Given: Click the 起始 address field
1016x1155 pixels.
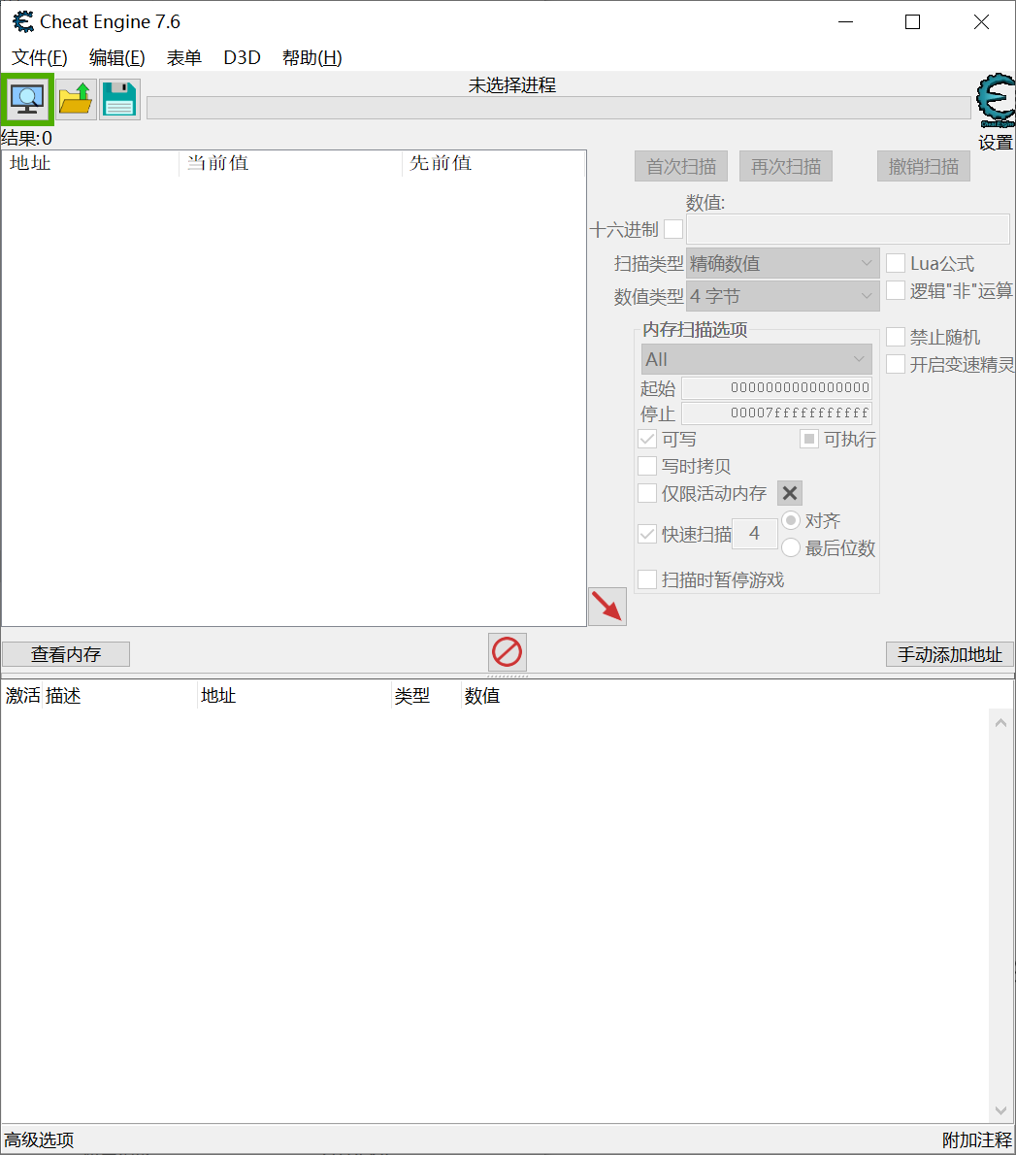Looking at the screenshot, I should point(776,387).
